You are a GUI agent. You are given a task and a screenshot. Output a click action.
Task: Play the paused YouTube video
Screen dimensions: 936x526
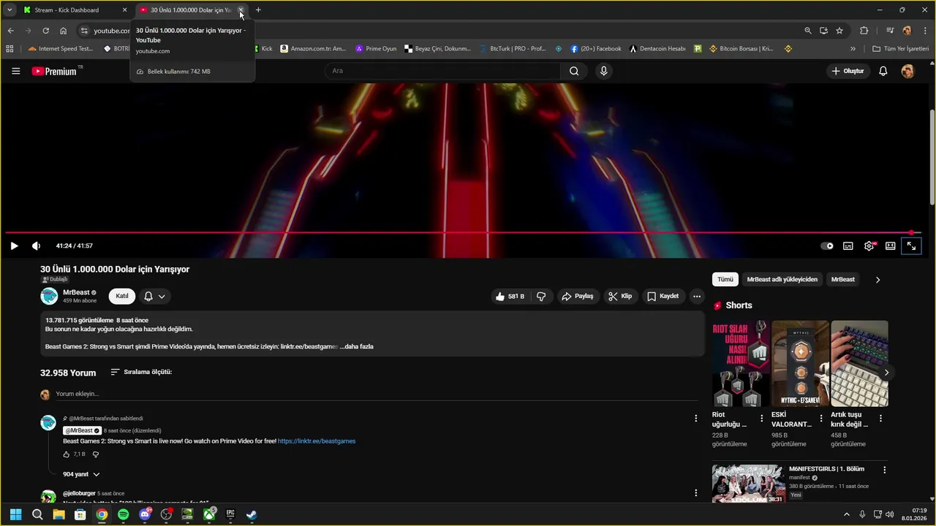click(14, 246)
